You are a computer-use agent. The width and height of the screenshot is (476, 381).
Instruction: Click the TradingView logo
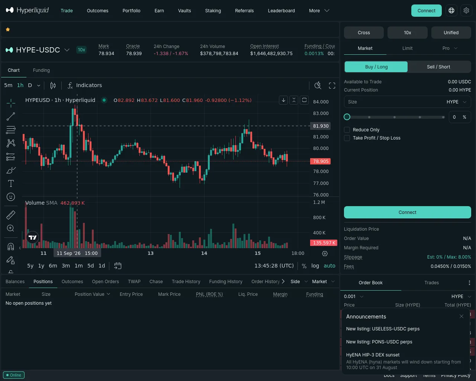(x=33, y=237)
